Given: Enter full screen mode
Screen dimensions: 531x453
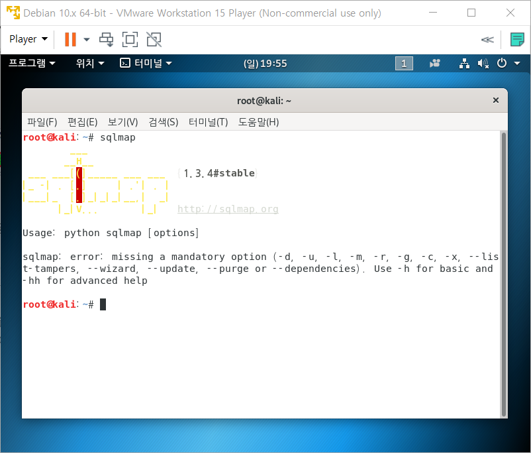Looking at the screenshot, I should point(130,39).
